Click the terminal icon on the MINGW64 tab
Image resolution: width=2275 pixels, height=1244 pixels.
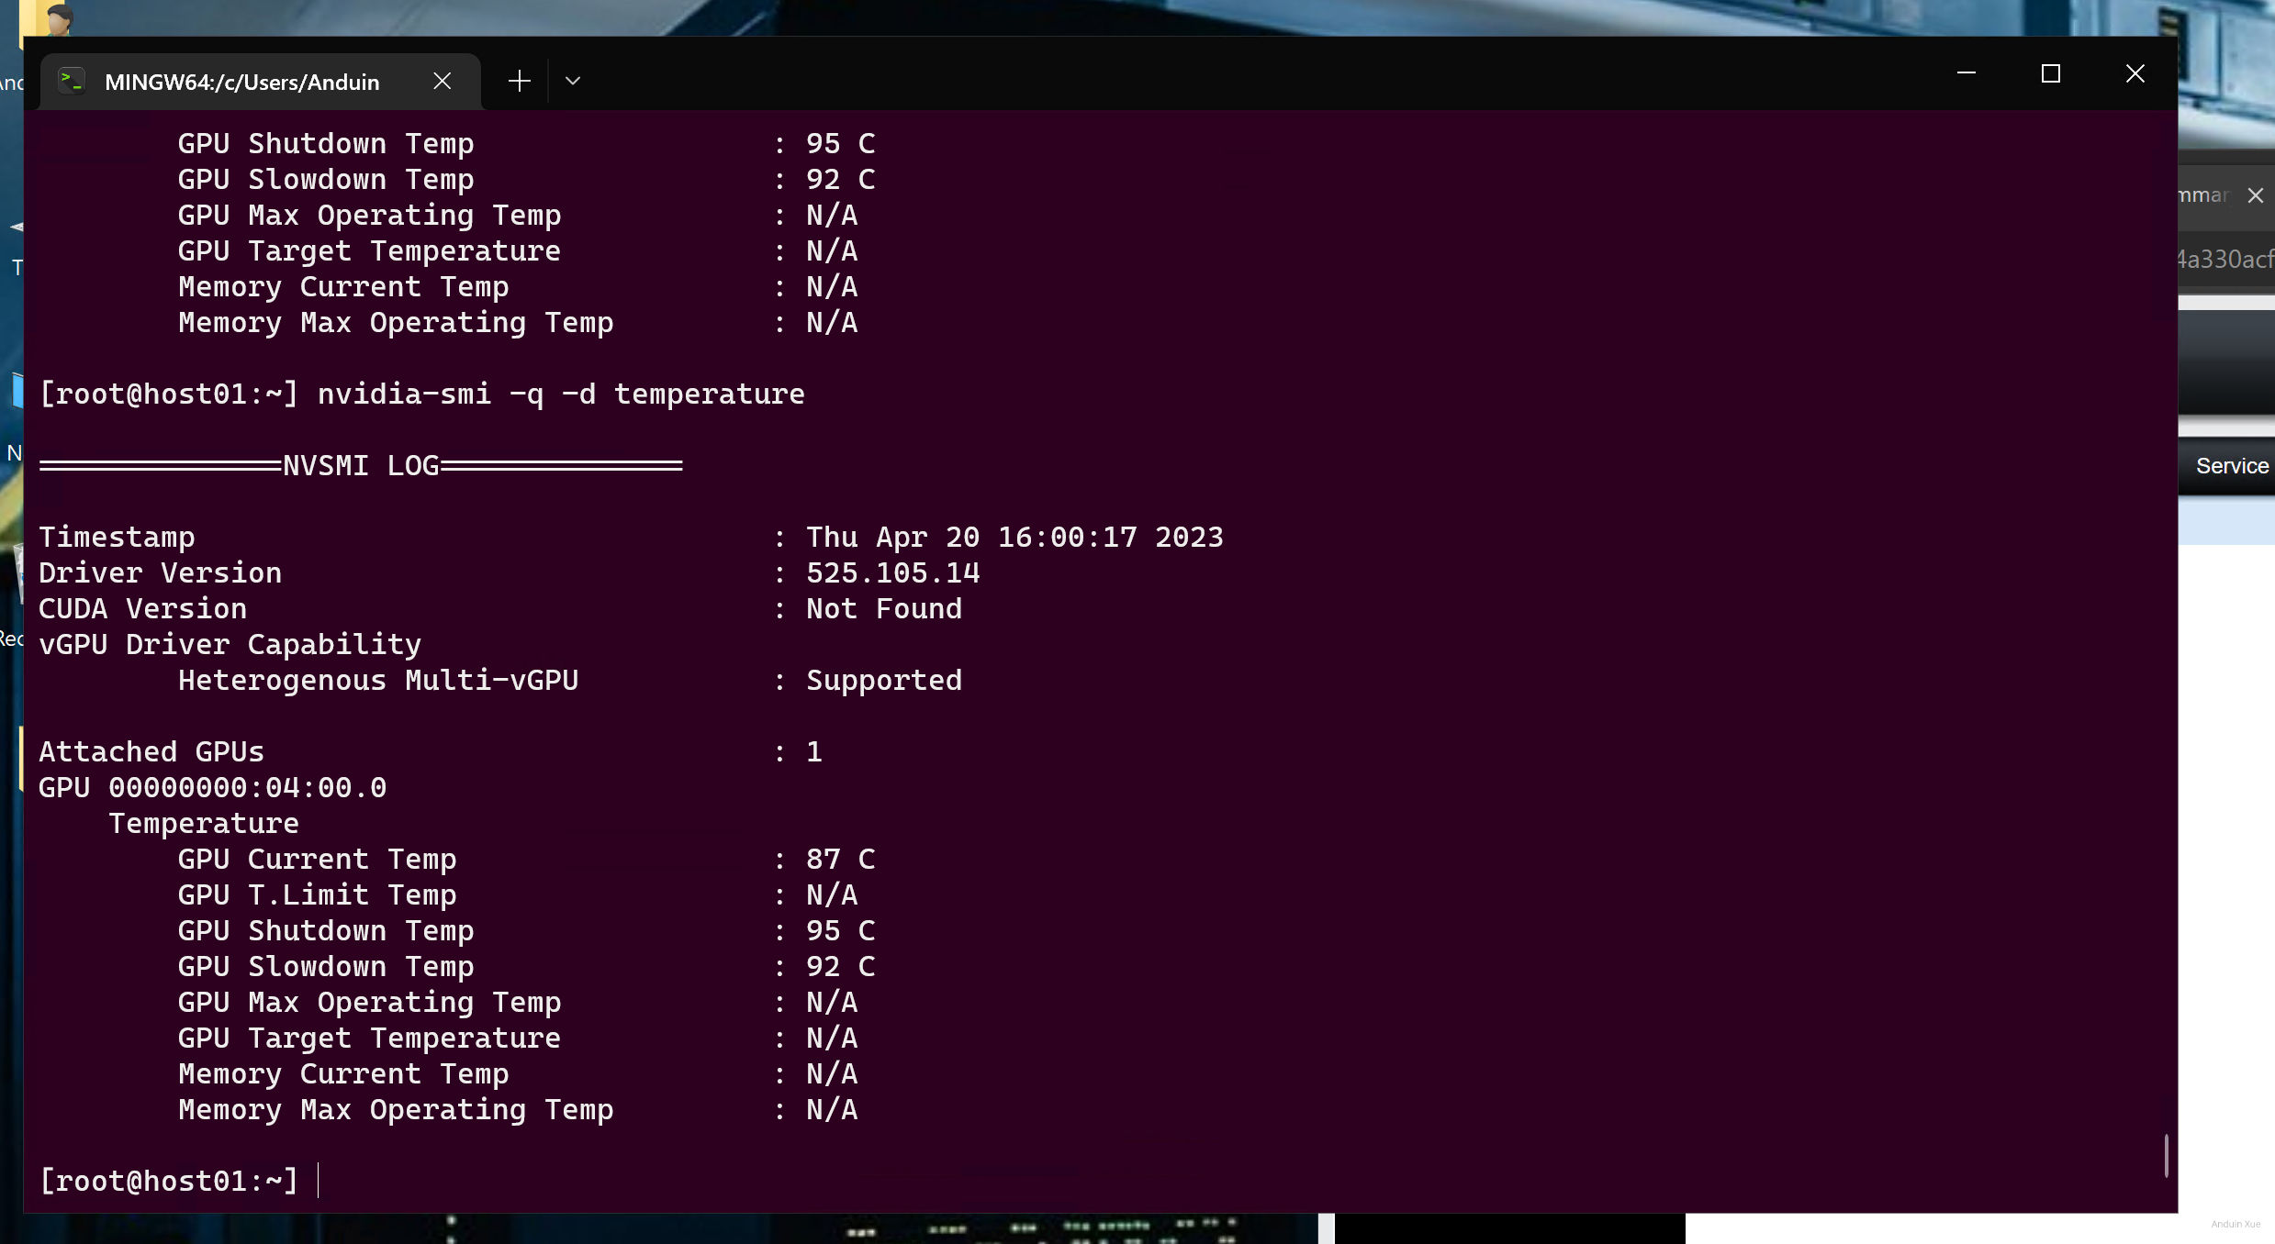(72, 82)
